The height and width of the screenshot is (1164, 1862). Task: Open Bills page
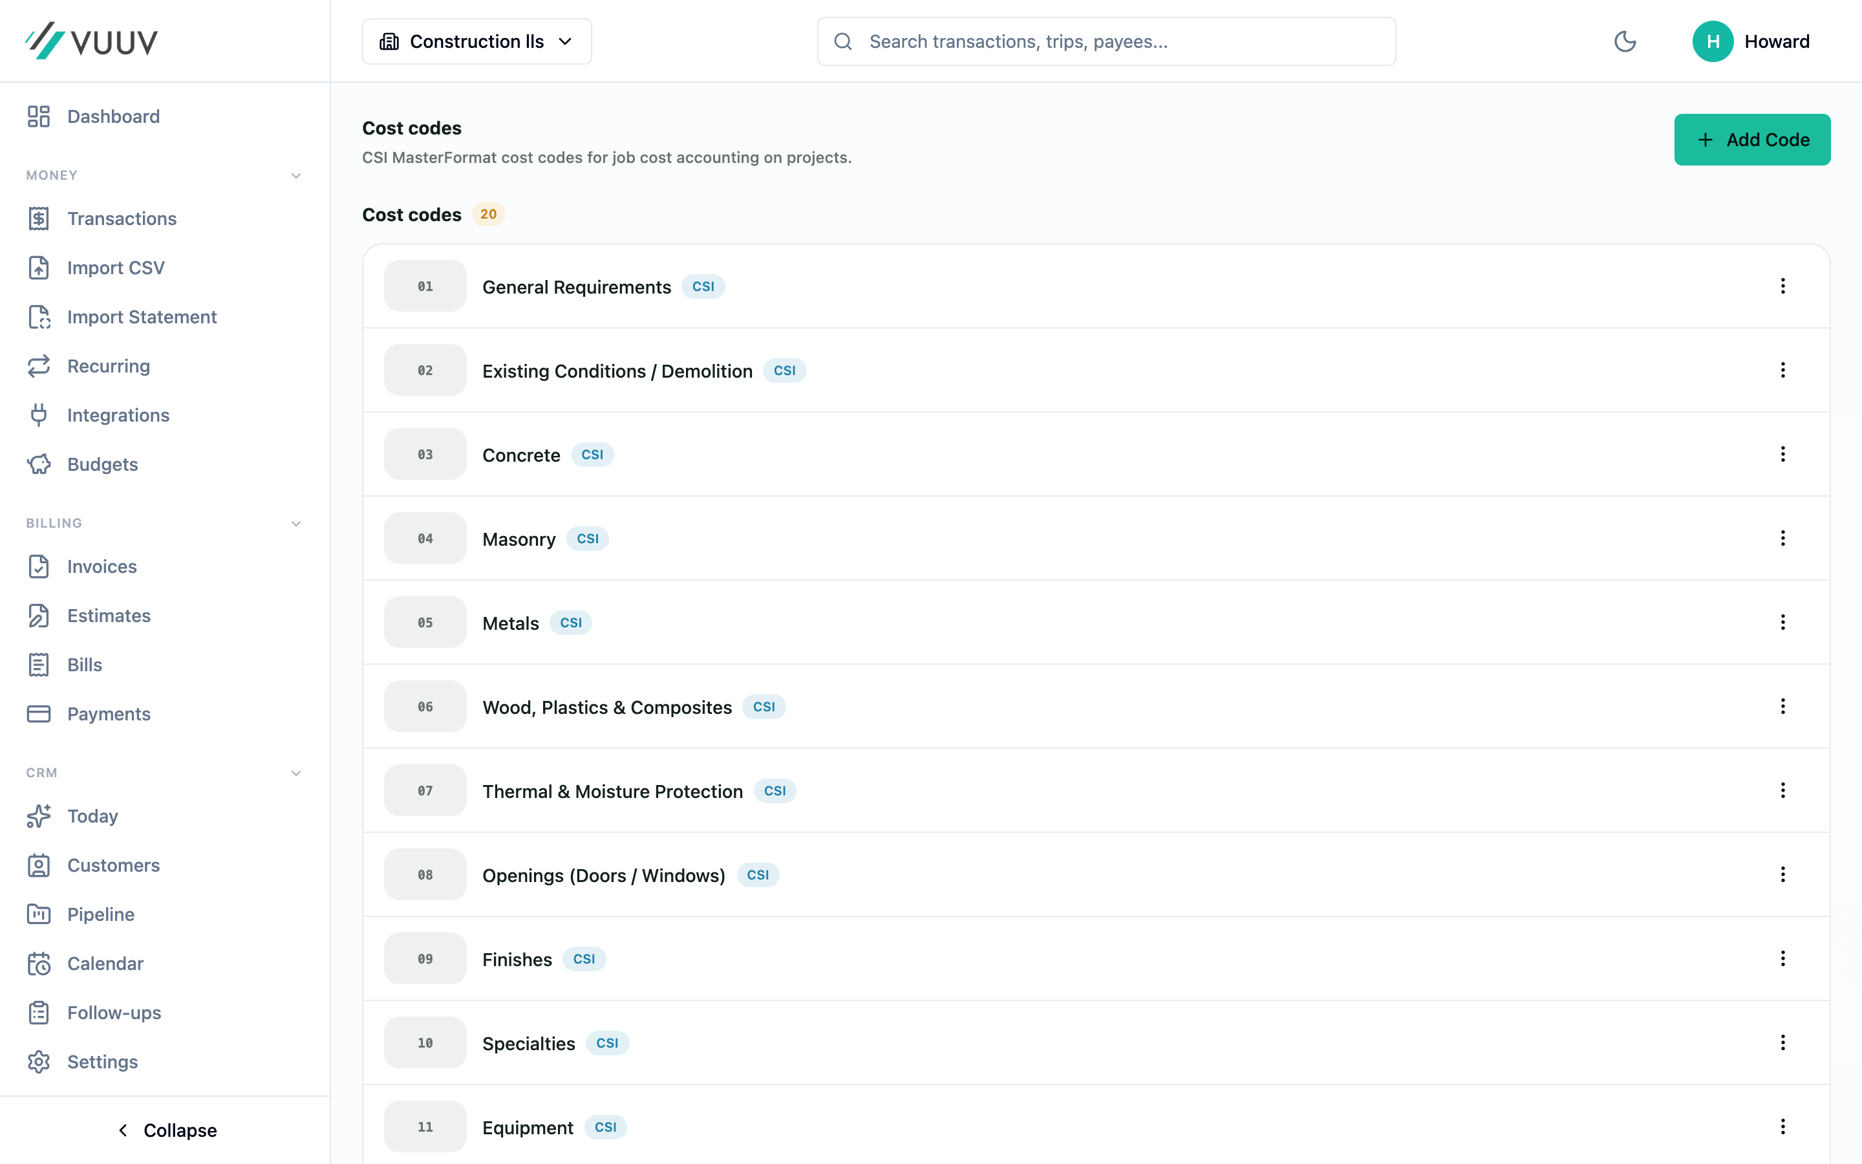(65, 665)
